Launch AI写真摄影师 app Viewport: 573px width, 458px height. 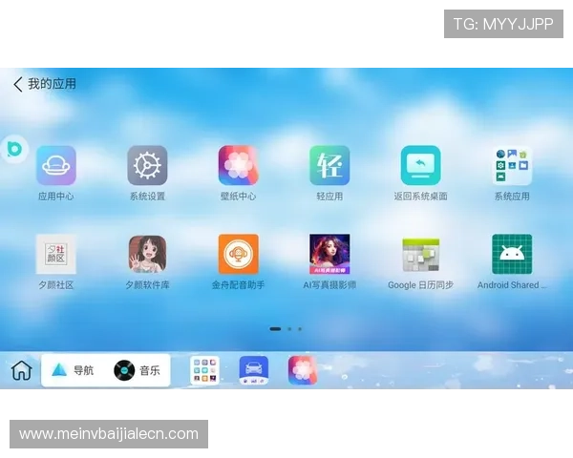point(329,254)
